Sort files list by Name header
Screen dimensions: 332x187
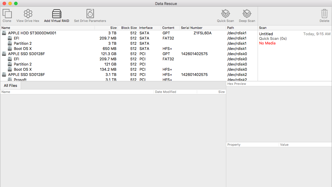pos(77,92)
